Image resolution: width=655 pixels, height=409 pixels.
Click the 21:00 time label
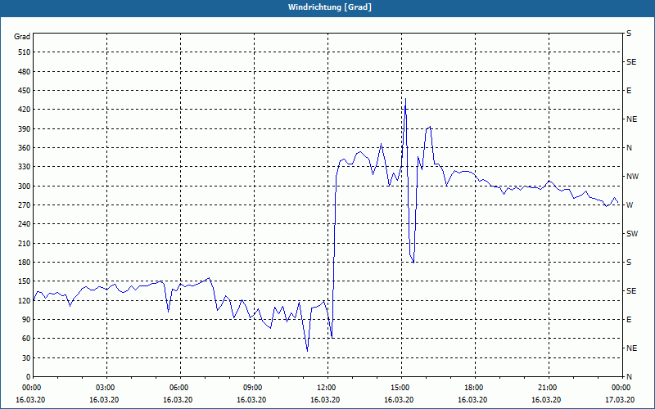click(549, 388)
